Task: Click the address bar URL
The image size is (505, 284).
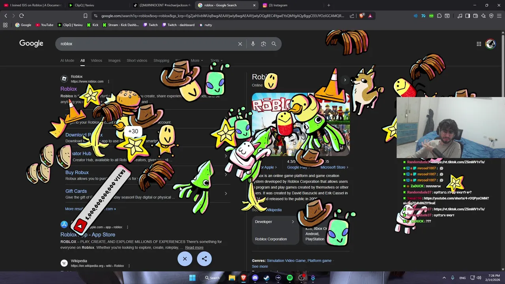Action: [223, 16]
